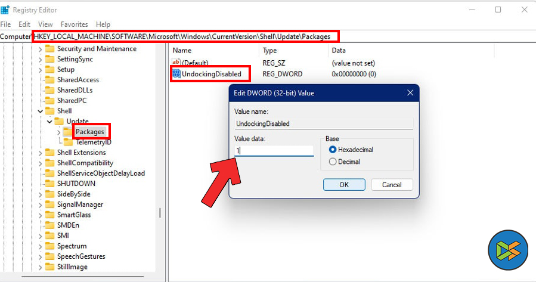Screen dimensions: 536x282
Task: Select the Packages folder icon
Action: pyautogui.click(x=68, y=132)
